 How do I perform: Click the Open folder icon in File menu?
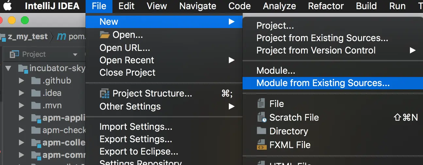105,35
